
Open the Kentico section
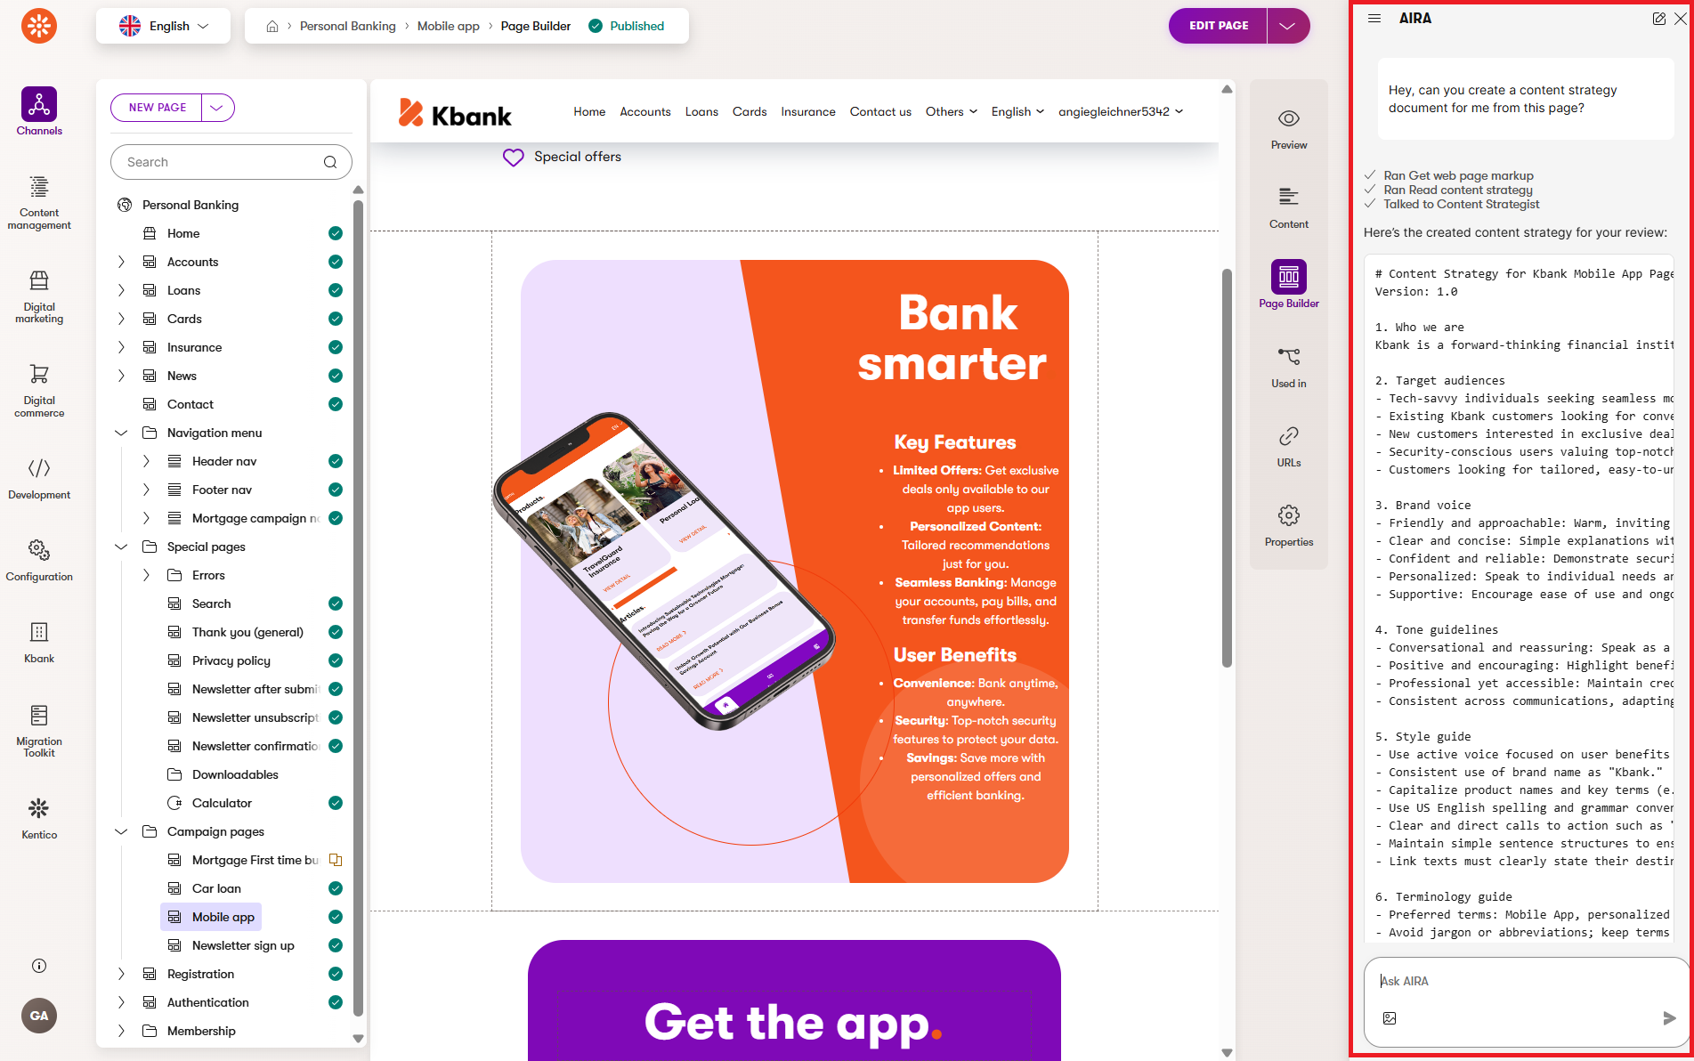(x=39, y=818)
